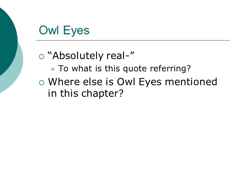Select the hollow bullet before "Where else"

[42, 83]
